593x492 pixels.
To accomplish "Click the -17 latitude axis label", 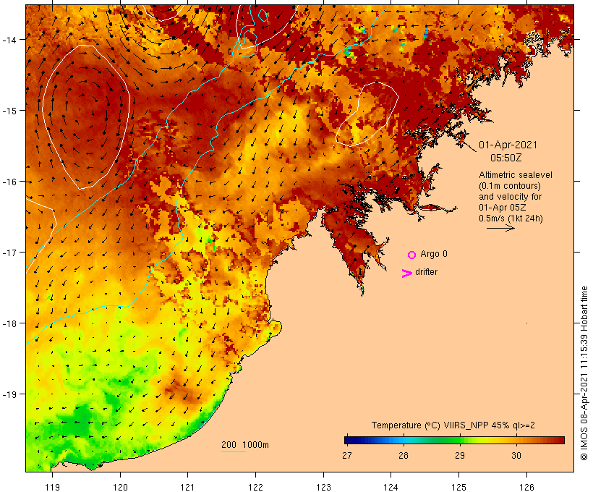I will [x=9, y=253].
